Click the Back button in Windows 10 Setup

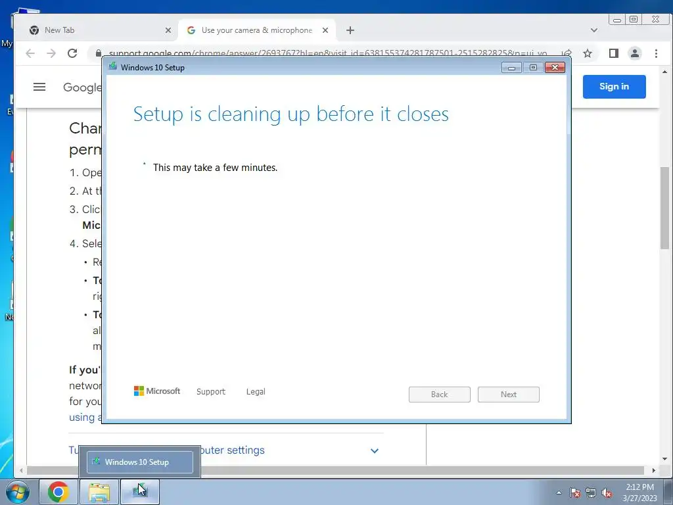(440, 395)
